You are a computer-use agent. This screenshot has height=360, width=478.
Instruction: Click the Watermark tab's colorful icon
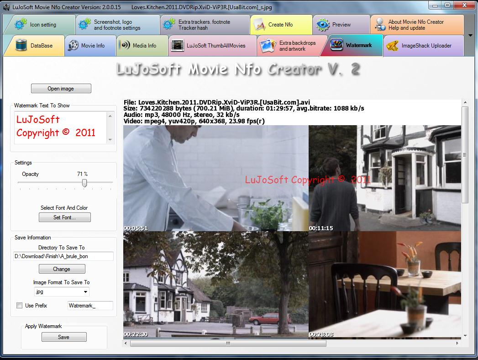[336, 45]
